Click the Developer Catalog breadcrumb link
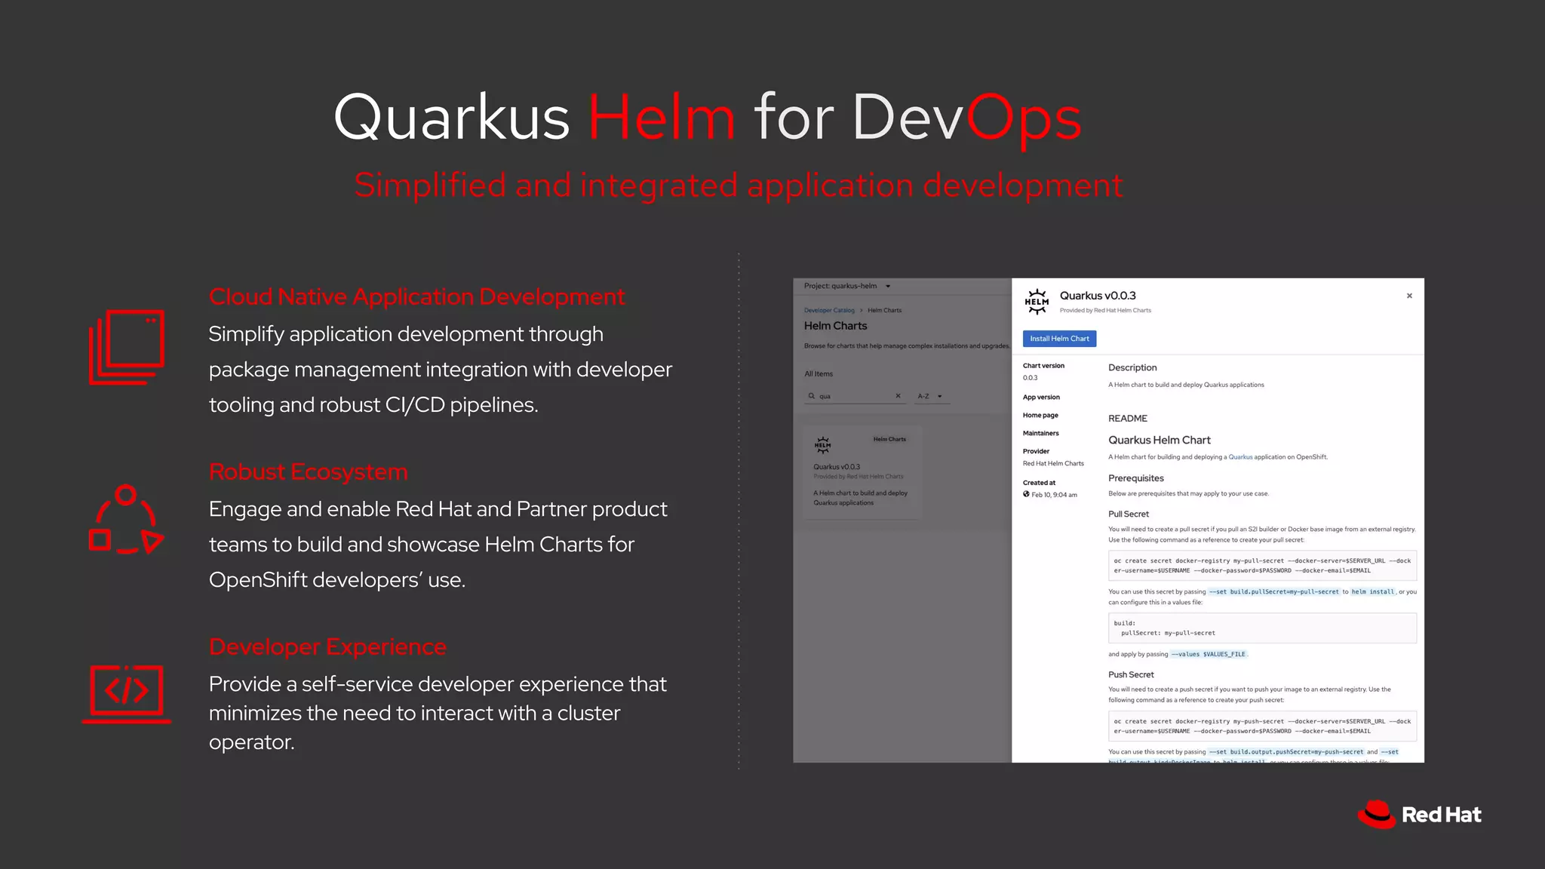The width and height of the screenshot is (1545, 869). point(829,310)
